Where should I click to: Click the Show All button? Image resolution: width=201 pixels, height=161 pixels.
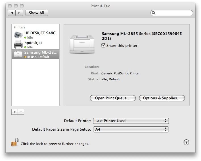(x=37, y=13)
